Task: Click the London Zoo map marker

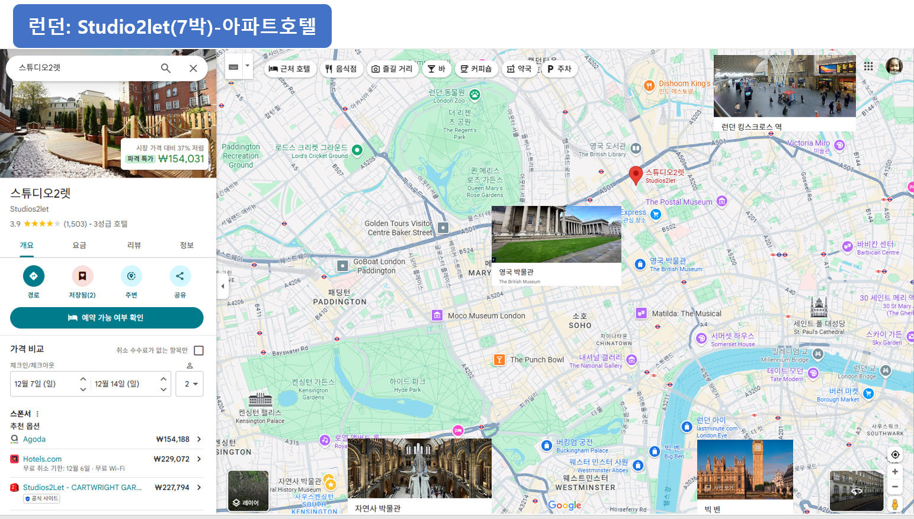Action: point(474,95)
